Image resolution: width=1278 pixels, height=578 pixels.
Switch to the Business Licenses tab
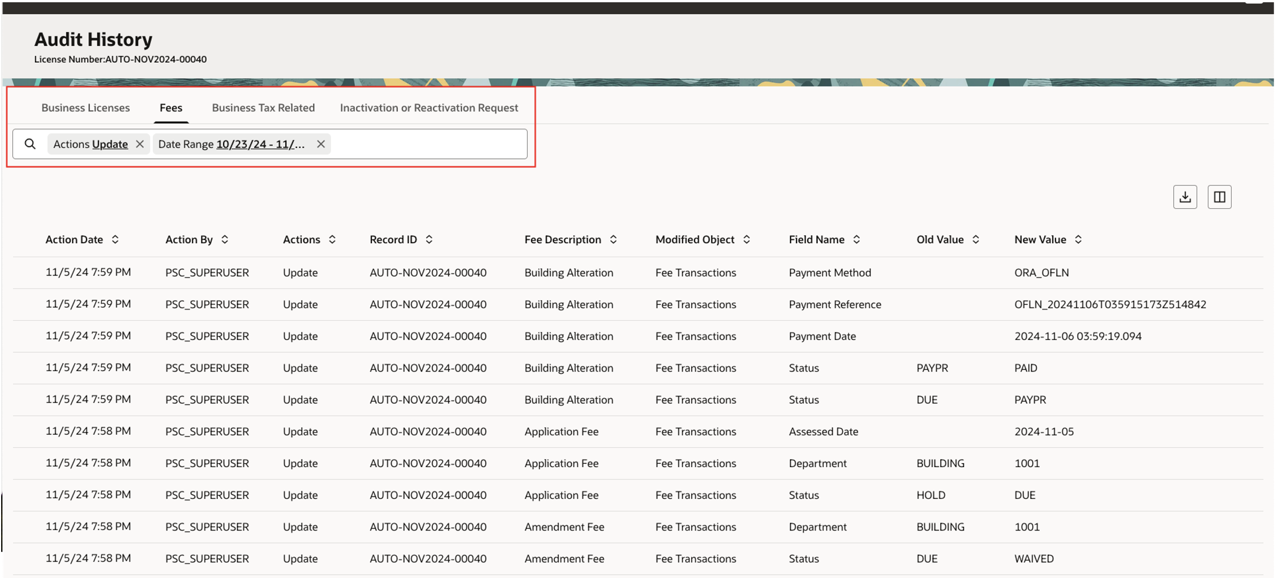tap(85, 107)
